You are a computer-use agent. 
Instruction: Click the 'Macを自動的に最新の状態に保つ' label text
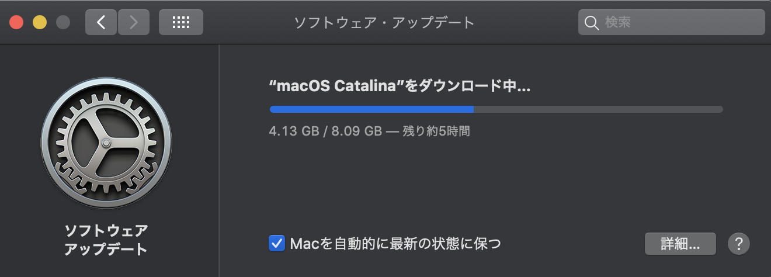click(395, 243)
